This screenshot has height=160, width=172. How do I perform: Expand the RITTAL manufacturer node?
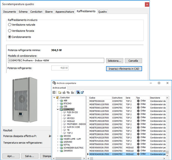click(x=58, y=145)
